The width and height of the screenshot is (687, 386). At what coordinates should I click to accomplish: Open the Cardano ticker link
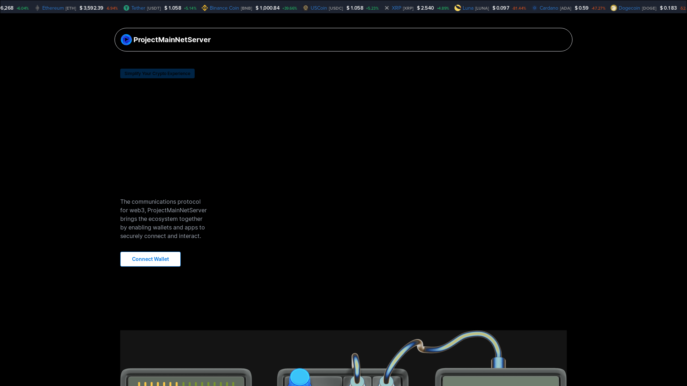click(x=549, y=8)
